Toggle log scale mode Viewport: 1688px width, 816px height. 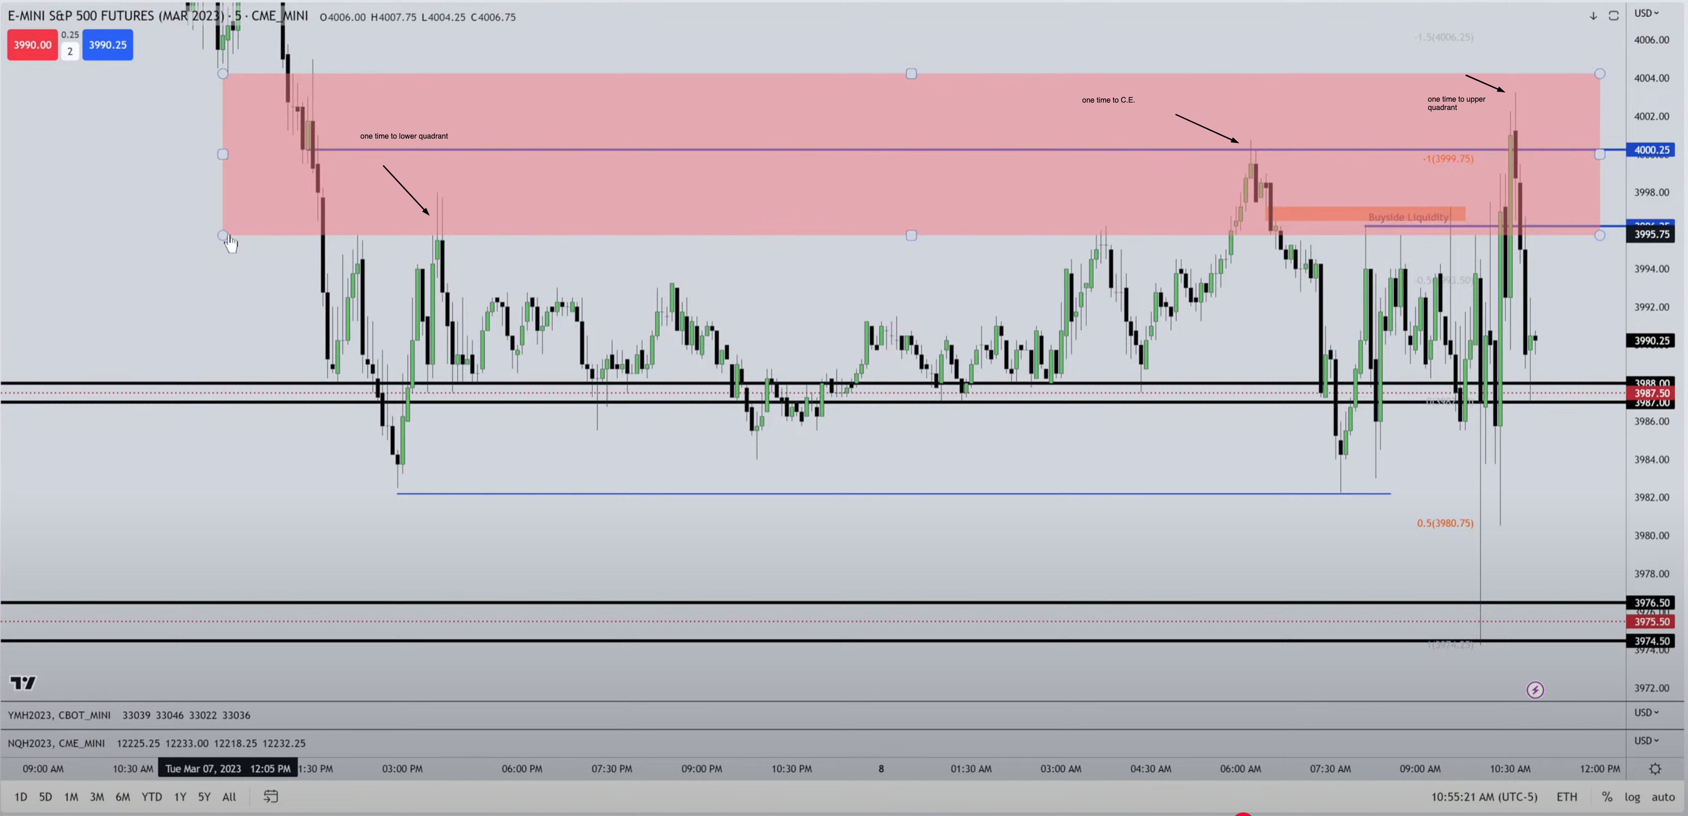[1632, 797]
